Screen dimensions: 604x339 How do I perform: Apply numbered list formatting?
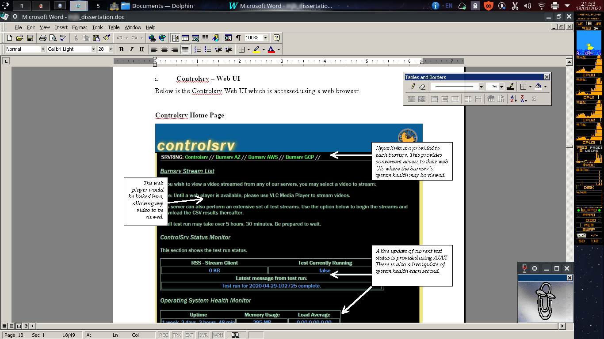pos(197,49)
